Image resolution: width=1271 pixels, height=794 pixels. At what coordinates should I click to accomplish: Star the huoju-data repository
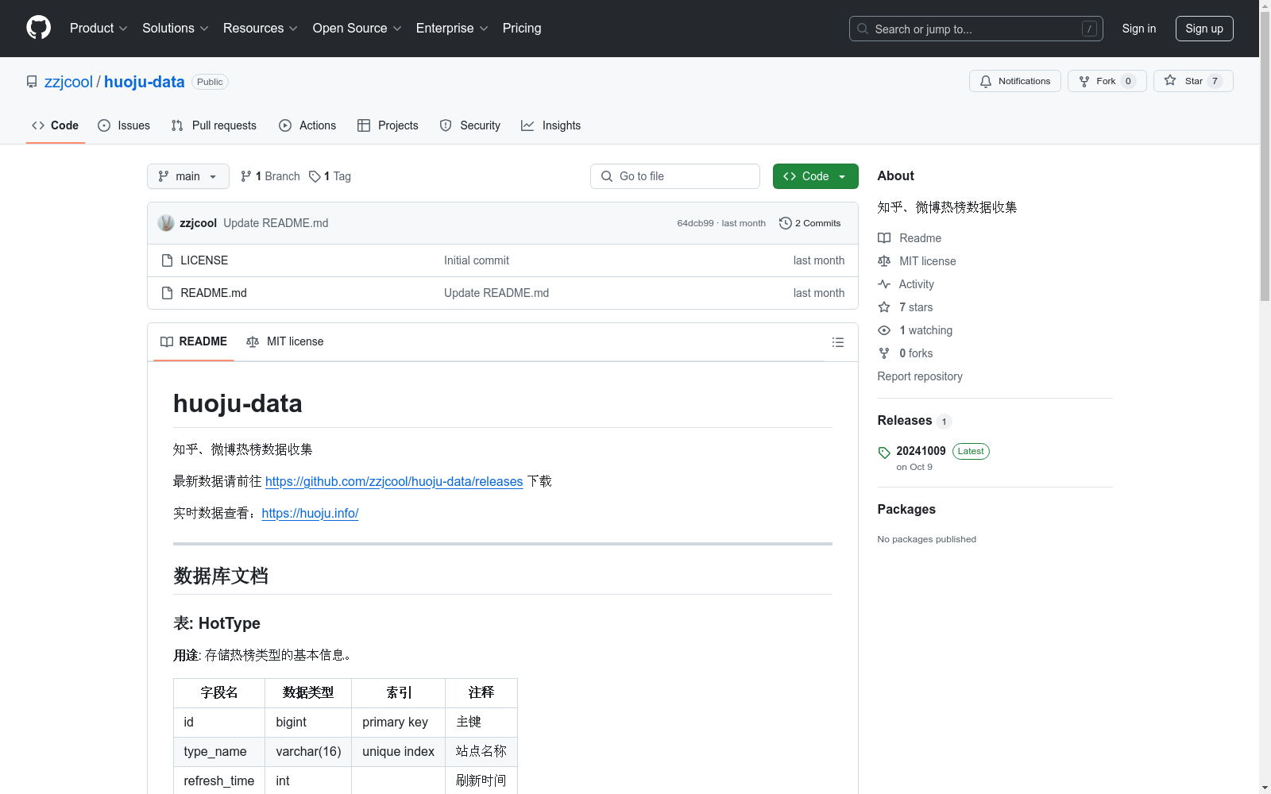[x=1192, y=81]
